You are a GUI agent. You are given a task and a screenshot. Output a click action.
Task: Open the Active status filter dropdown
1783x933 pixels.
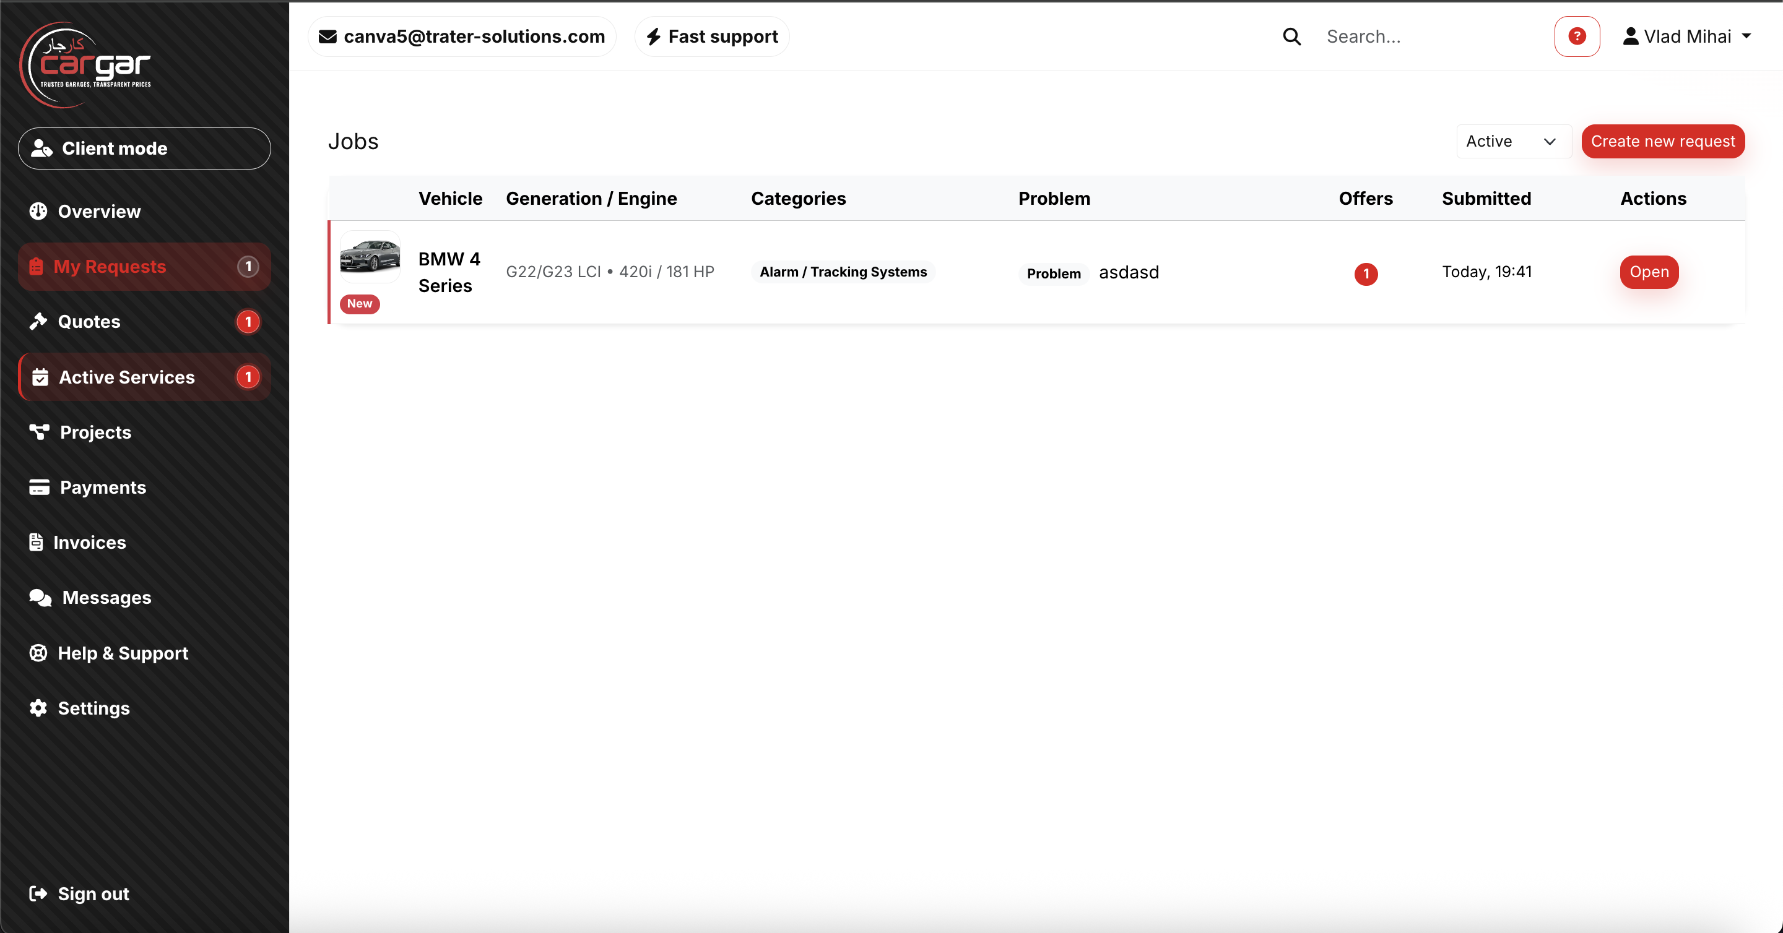pyautogui.click(x=1513, y=141)
